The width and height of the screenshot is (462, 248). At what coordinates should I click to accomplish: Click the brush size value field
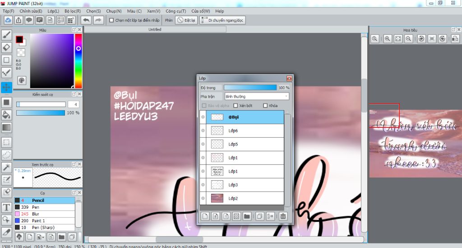[x=74, y=104]
